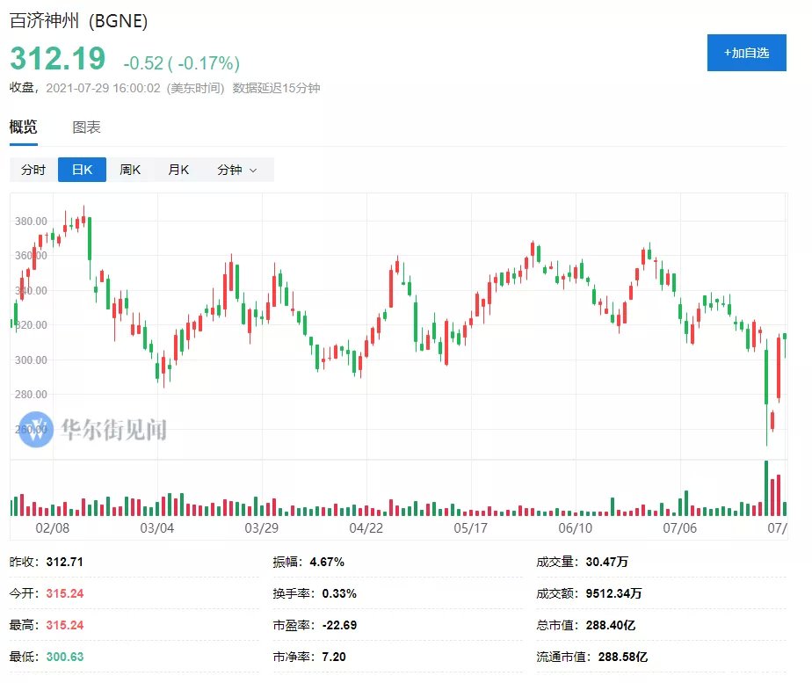Click the 280.00 price axis label
This screenshot has width=812, height=683.
(31, 395)
